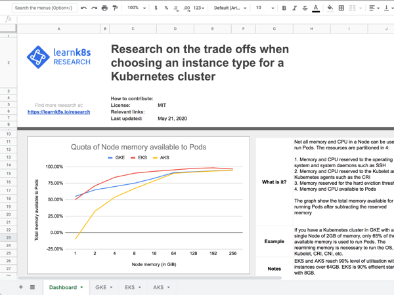The width and height of the screenshot is (394, 295).
Task: Decrease decimal places icon
Action: pyautogui.click(x=176, y=9)
